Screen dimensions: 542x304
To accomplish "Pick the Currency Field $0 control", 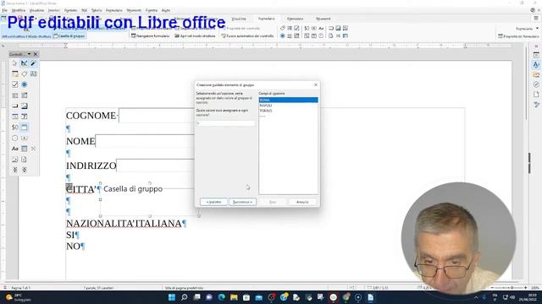I will point(15,128).
